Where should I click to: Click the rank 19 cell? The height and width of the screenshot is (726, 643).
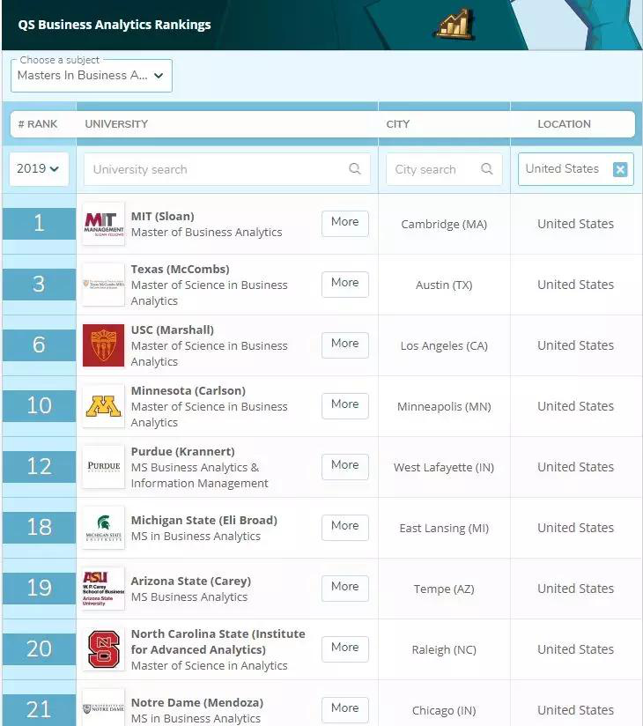coord(40,589)
